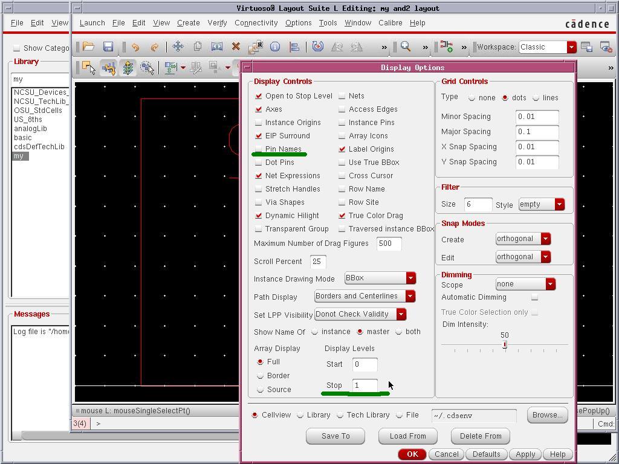The height and width of the screenshot is (464, 619).
Task: Select the lines grid type radio button
Action: coord(536,98)
